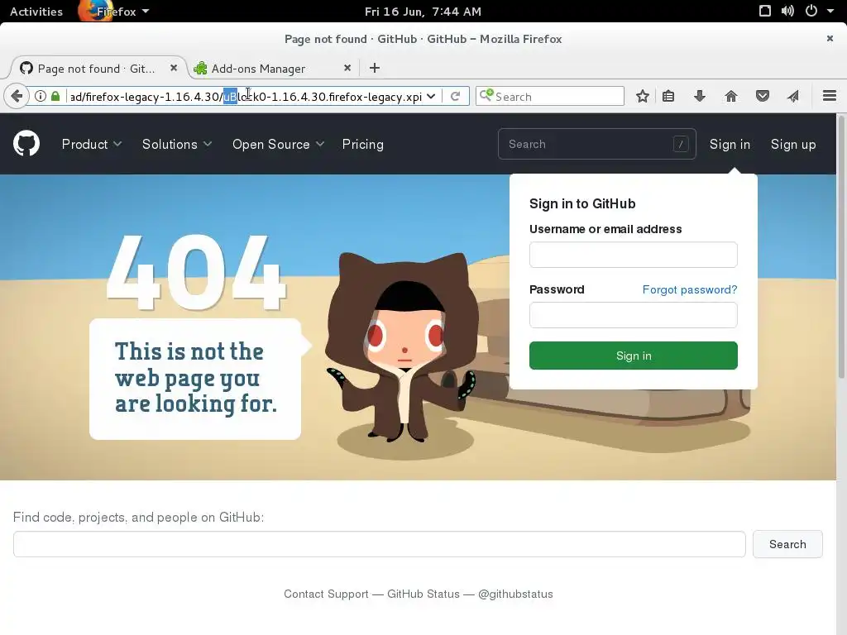The image size is (847, 635).
Task: Click the Find code projects search field
Action: (379, 544)
